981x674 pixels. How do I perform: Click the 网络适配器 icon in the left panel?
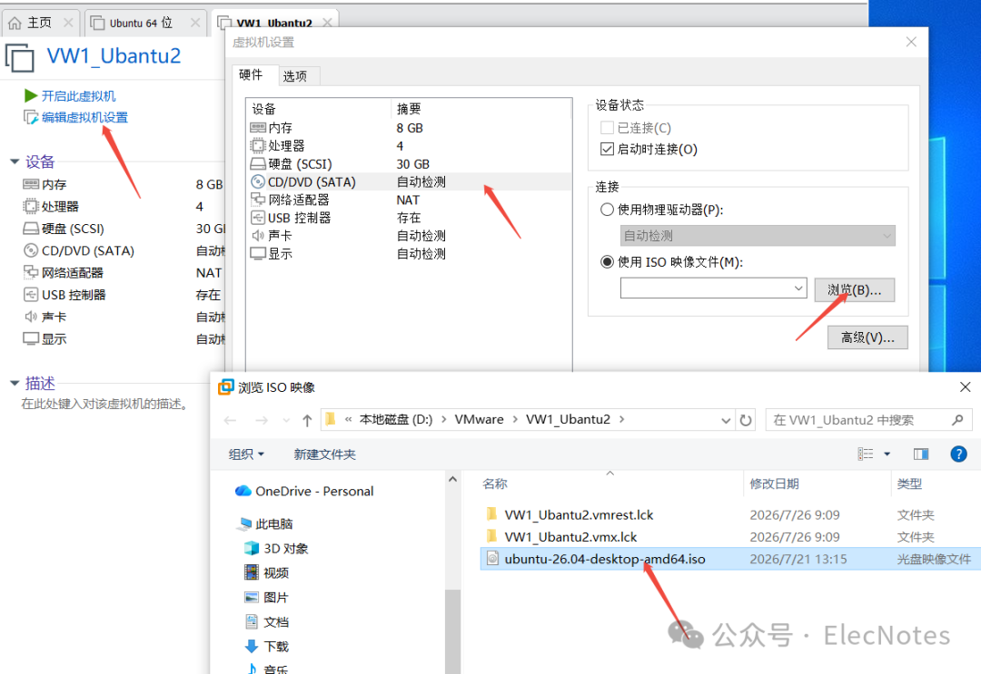tap(31, 272)
